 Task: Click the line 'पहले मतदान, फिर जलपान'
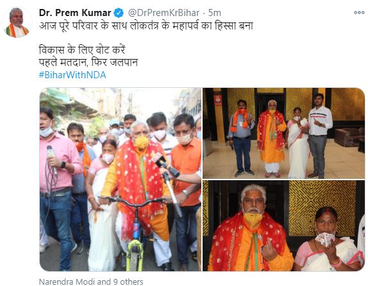[x=88, y=62]
